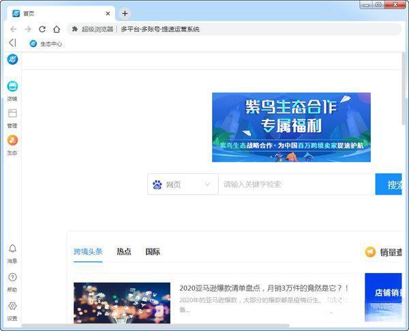
Task: Open 帮助 help icon
Action: pos(12,282)
